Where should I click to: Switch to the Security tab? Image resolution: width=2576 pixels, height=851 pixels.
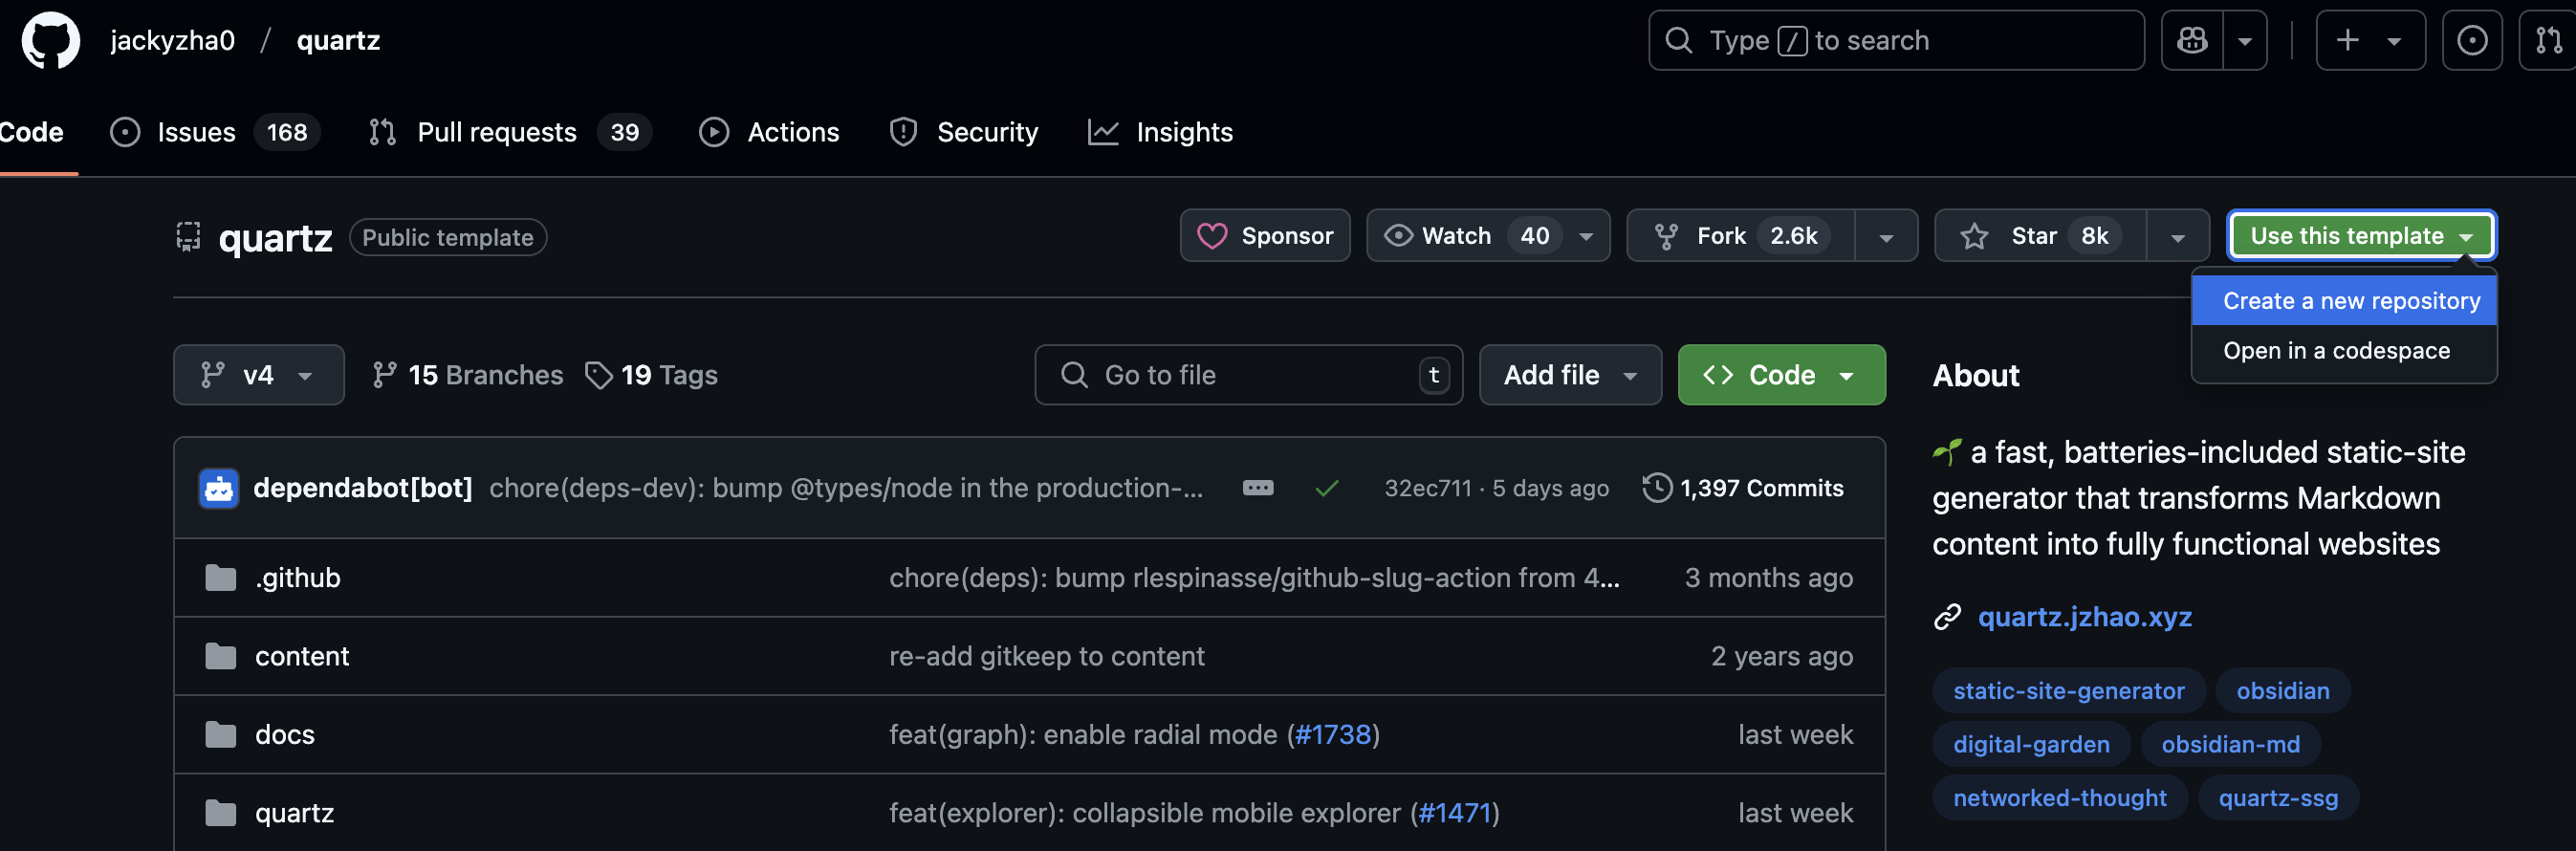pyautogui.click(x=964, y=132)
